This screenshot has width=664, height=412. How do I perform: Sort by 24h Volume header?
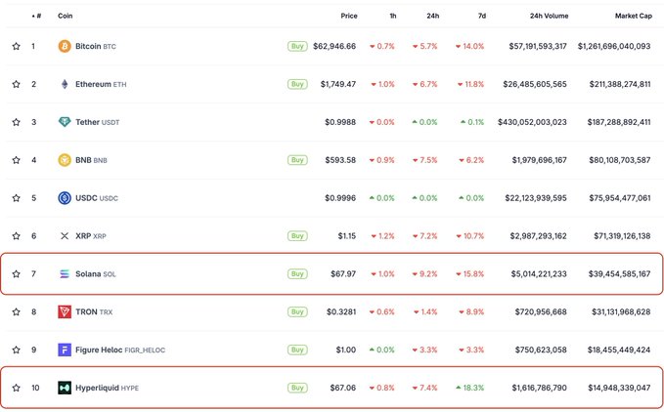(549, 16)
